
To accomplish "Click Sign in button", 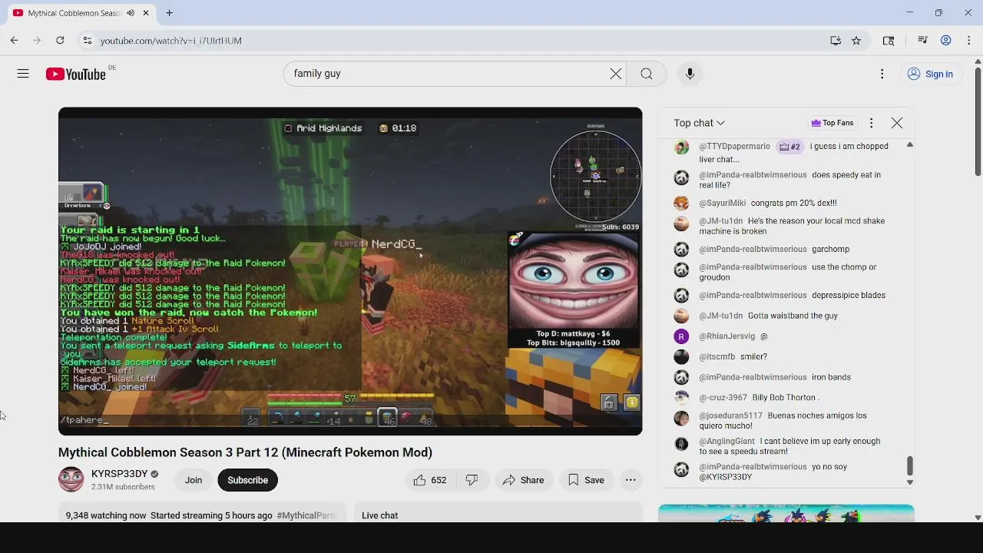I will click(930, 74).
